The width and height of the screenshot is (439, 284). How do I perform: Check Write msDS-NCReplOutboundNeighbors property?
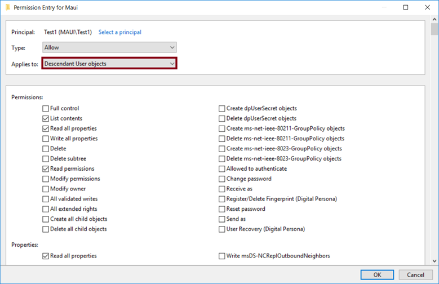click(222, 256)
